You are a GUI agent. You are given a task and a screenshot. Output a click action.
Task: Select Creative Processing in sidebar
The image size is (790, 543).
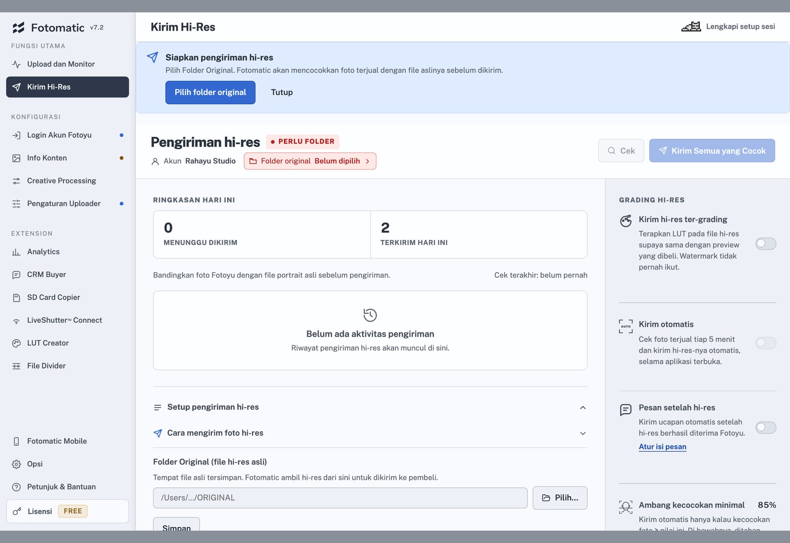(67, 181)
